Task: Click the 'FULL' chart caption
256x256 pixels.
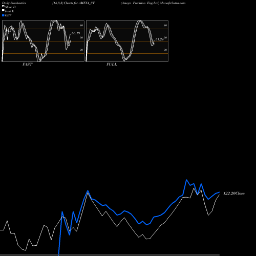Action: (112, 65)
